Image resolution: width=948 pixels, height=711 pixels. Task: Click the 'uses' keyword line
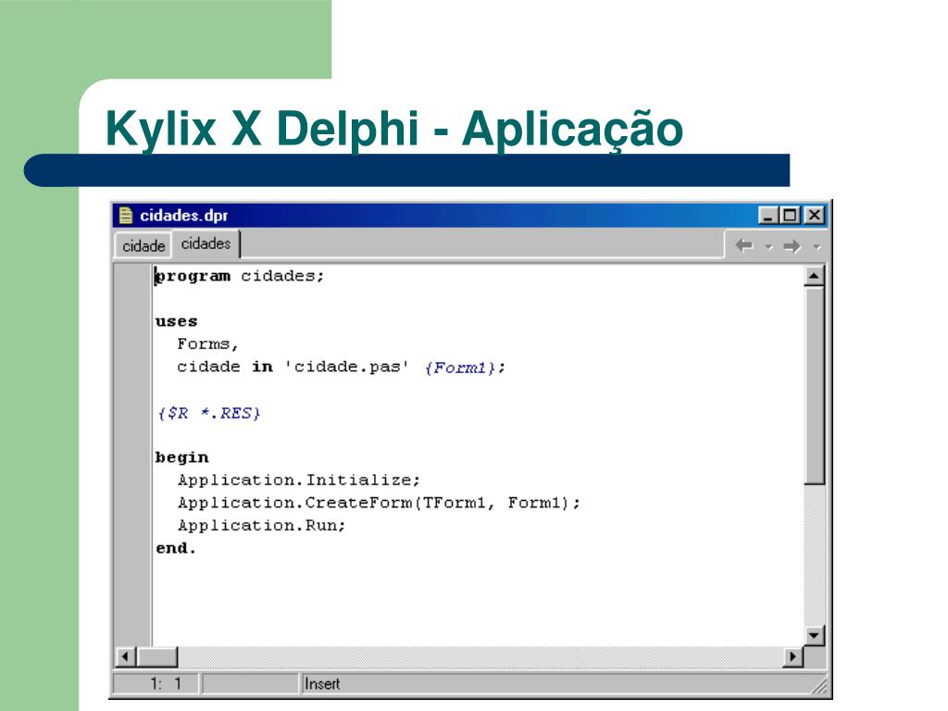point(176,321)
